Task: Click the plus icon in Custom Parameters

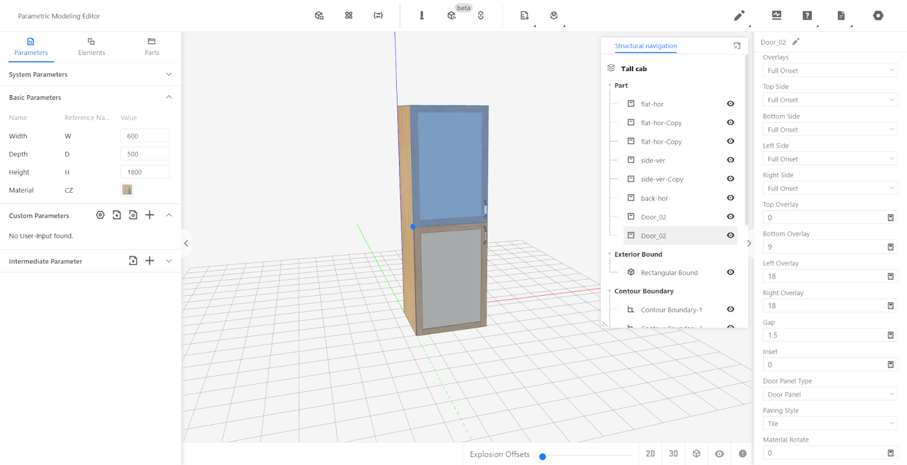Action: [x=150, y=215]
